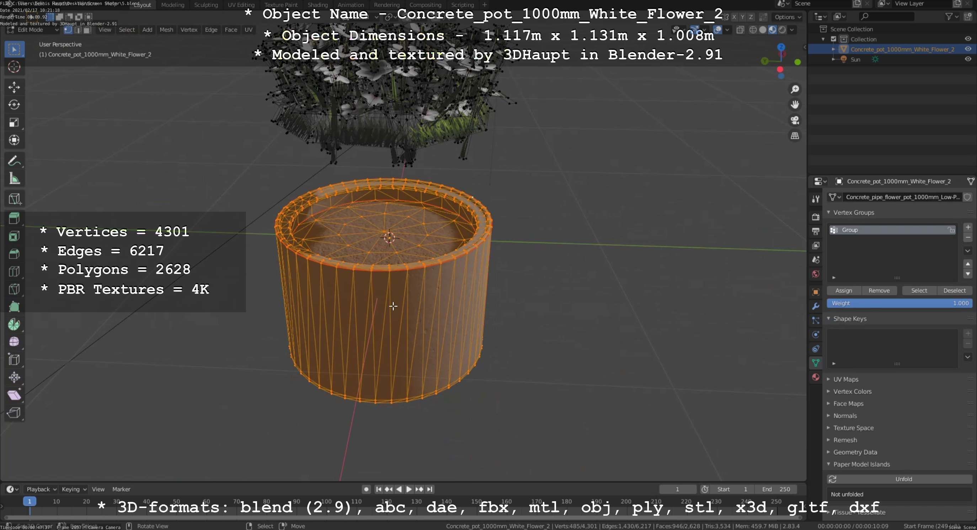The width and height of the screenshot is (977, 530).
Task: Choose the Loop Cut tool
Action: click(15, 271)
